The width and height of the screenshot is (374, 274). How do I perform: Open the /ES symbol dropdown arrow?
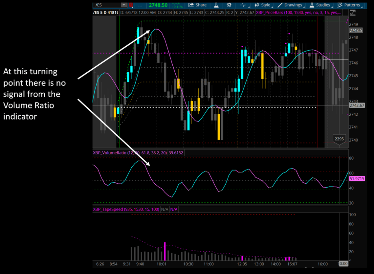(123, 5)
